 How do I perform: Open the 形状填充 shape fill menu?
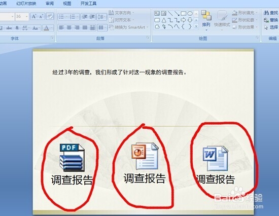(x=246, y=13)
